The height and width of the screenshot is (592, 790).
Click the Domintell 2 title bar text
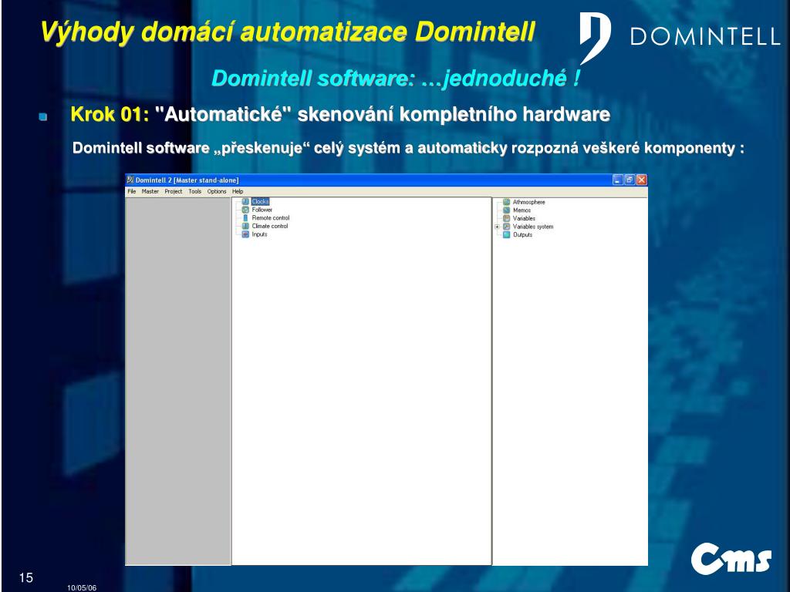187,180
